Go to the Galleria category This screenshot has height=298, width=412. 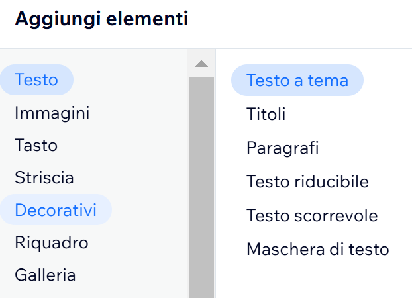click(45, 275)
